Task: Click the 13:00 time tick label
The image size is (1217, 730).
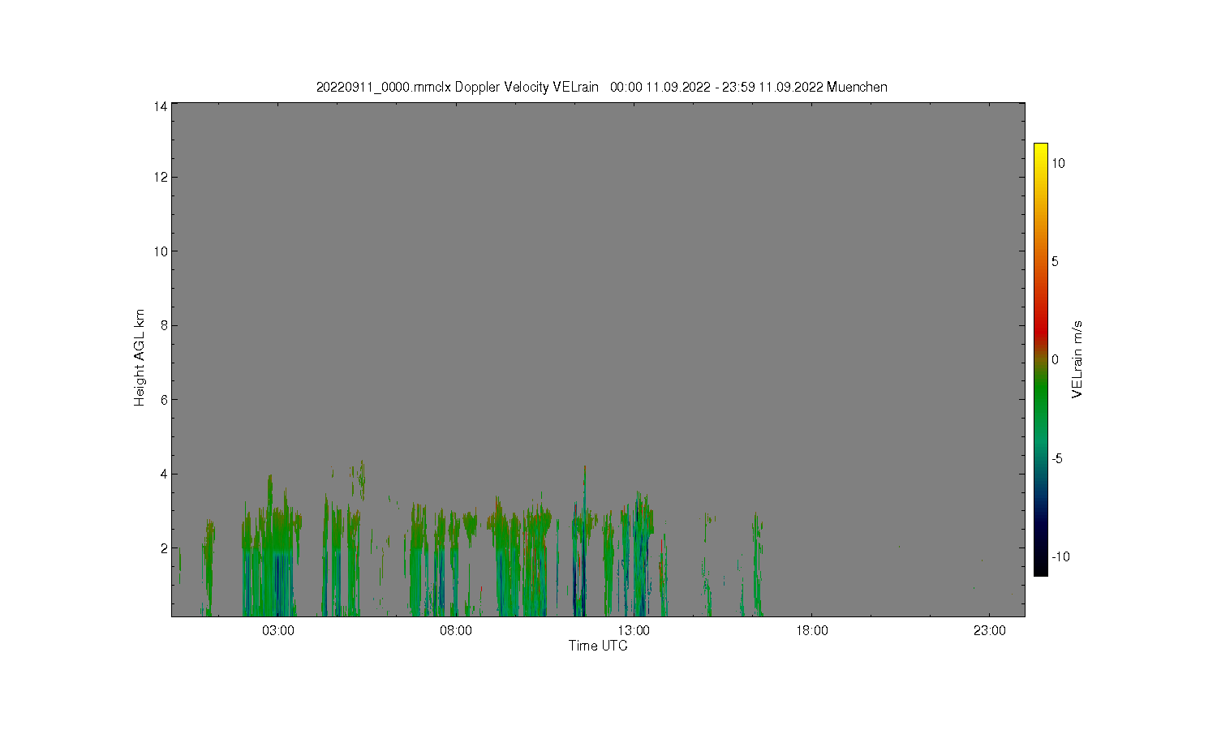Action: coord(634,630)
